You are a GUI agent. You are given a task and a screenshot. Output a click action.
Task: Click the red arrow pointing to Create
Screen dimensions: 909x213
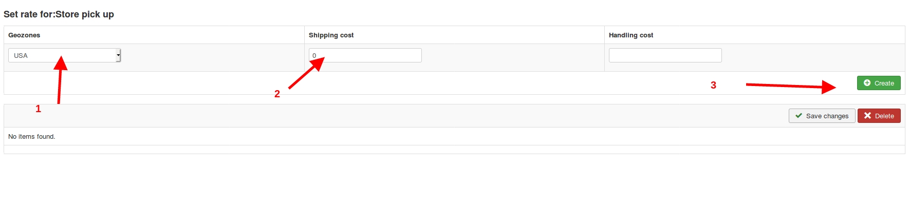(790, 86)
